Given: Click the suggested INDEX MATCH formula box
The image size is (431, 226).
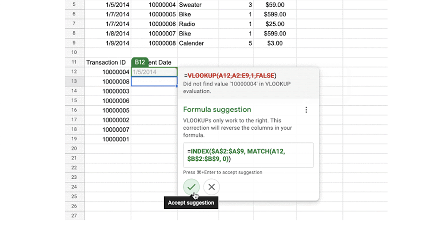Looking at the screenshot, I should (x=248, y=155).
